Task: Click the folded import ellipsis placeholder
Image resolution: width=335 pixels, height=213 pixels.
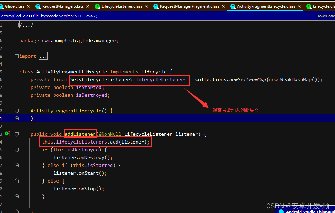Action: pyautogui.click(x=43, y=56)
